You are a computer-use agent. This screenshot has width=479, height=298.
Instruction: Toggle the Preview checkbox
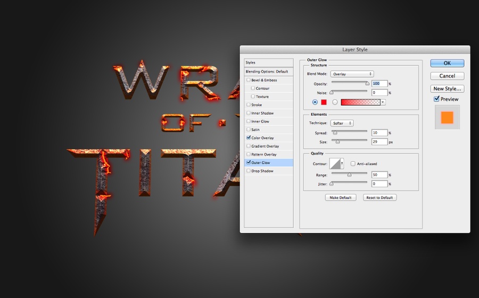pos(436,99)
